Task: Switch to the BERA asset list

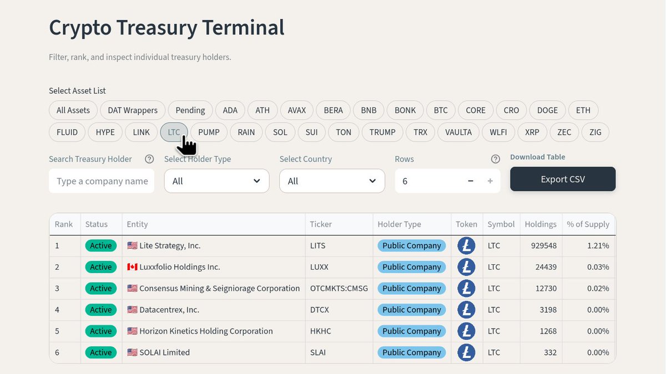Action: point(334,110)
